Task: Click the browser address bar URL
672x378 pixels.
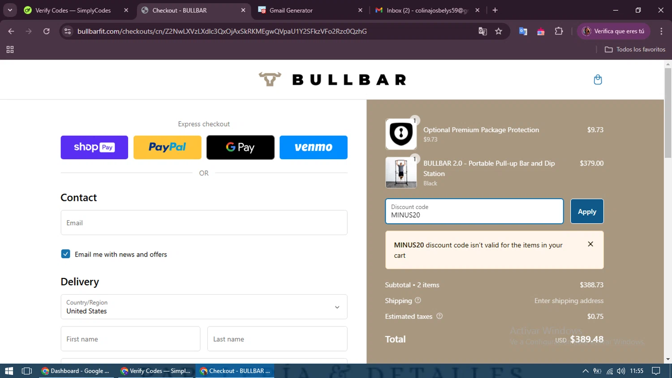Action: point(222,31)
